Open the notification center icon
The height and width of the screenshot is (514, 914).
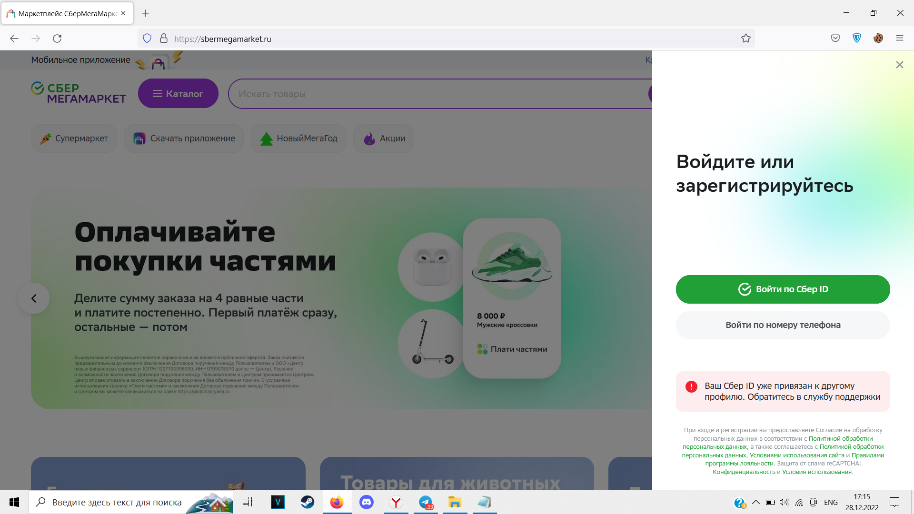coord(894,502)
